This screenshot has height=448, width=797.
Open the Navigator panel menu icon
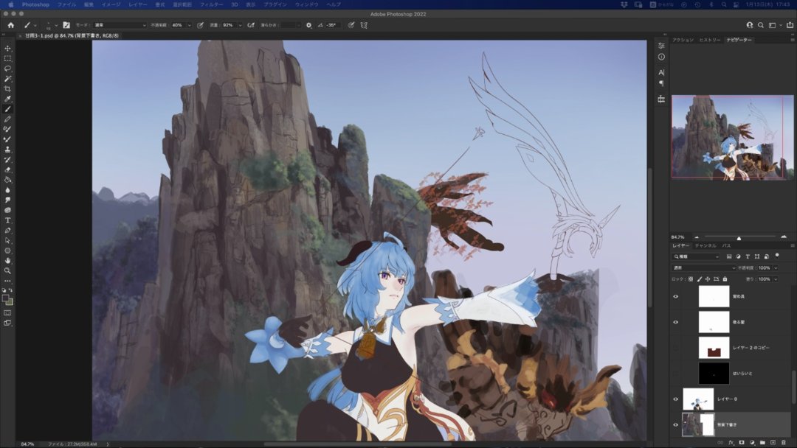coord(793,40)
